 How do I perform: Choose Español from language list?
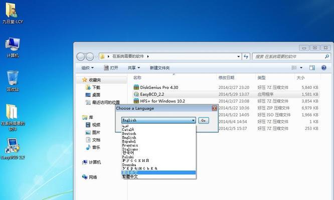pyautogui.click(x=158, y=141)
